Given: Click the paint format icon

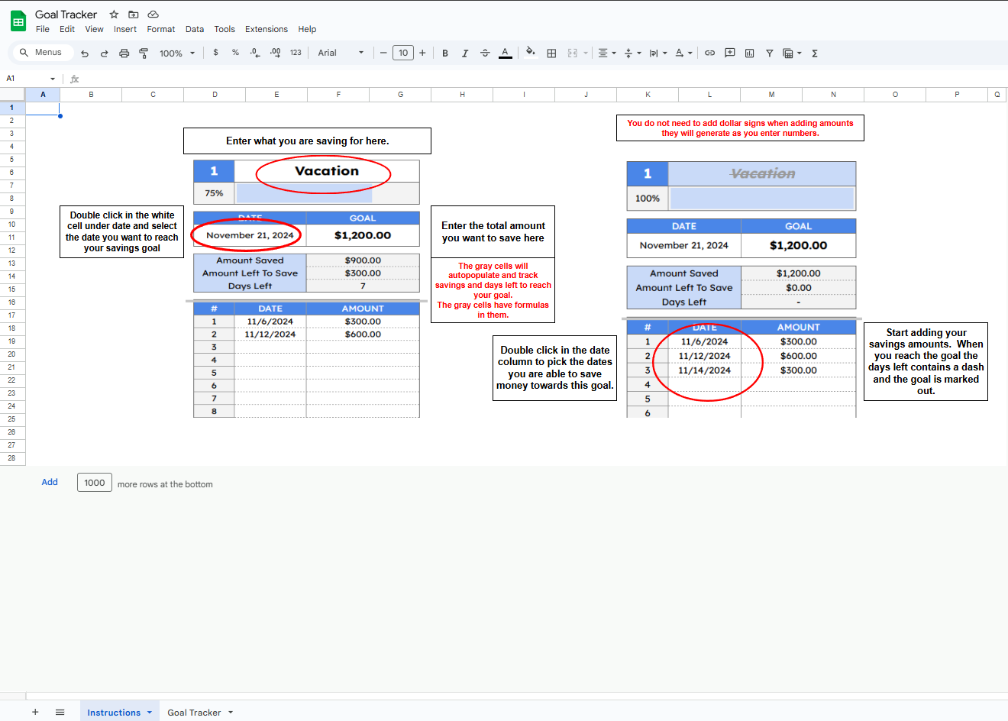Looking at the screenshot, I should point(143,53).
